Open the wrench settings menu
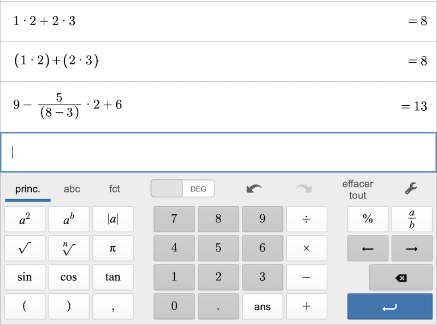 [411, 188]
